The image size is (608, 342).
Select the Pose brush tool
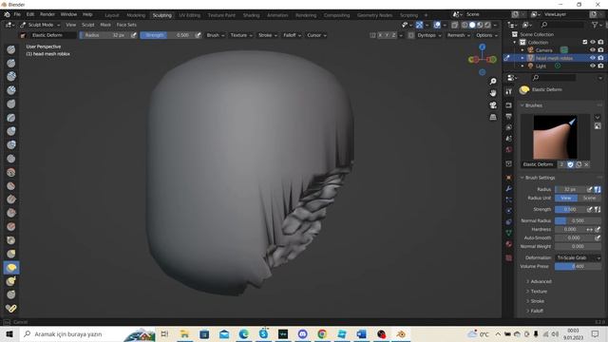[x=11, y=308]
